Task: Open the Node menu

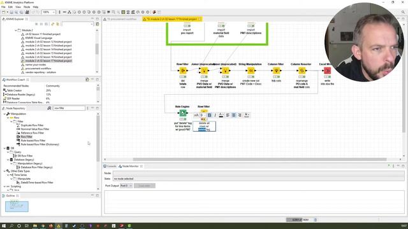Action: pyautogui.click(x=27, y=7)
